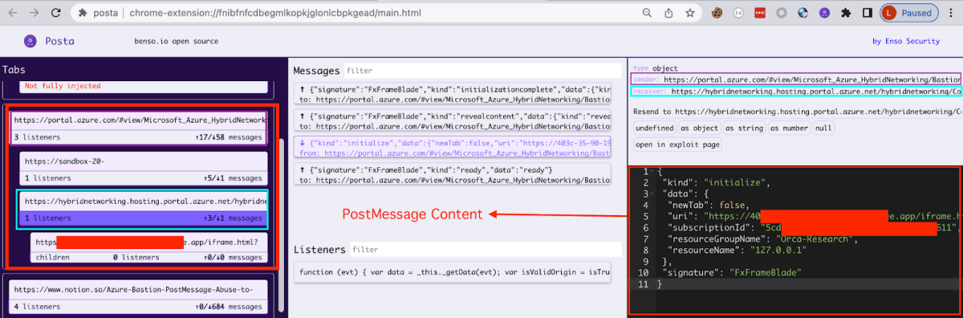Screen dimensions: 963x318
Task: Click the "resourceGroupName" line in JSON editor
Action: point(762,238)
